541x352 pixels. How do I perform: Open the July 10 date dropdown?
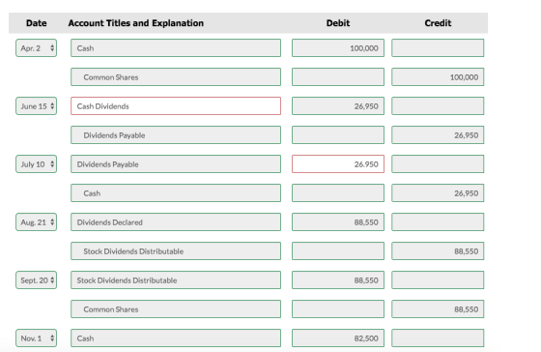37,164
